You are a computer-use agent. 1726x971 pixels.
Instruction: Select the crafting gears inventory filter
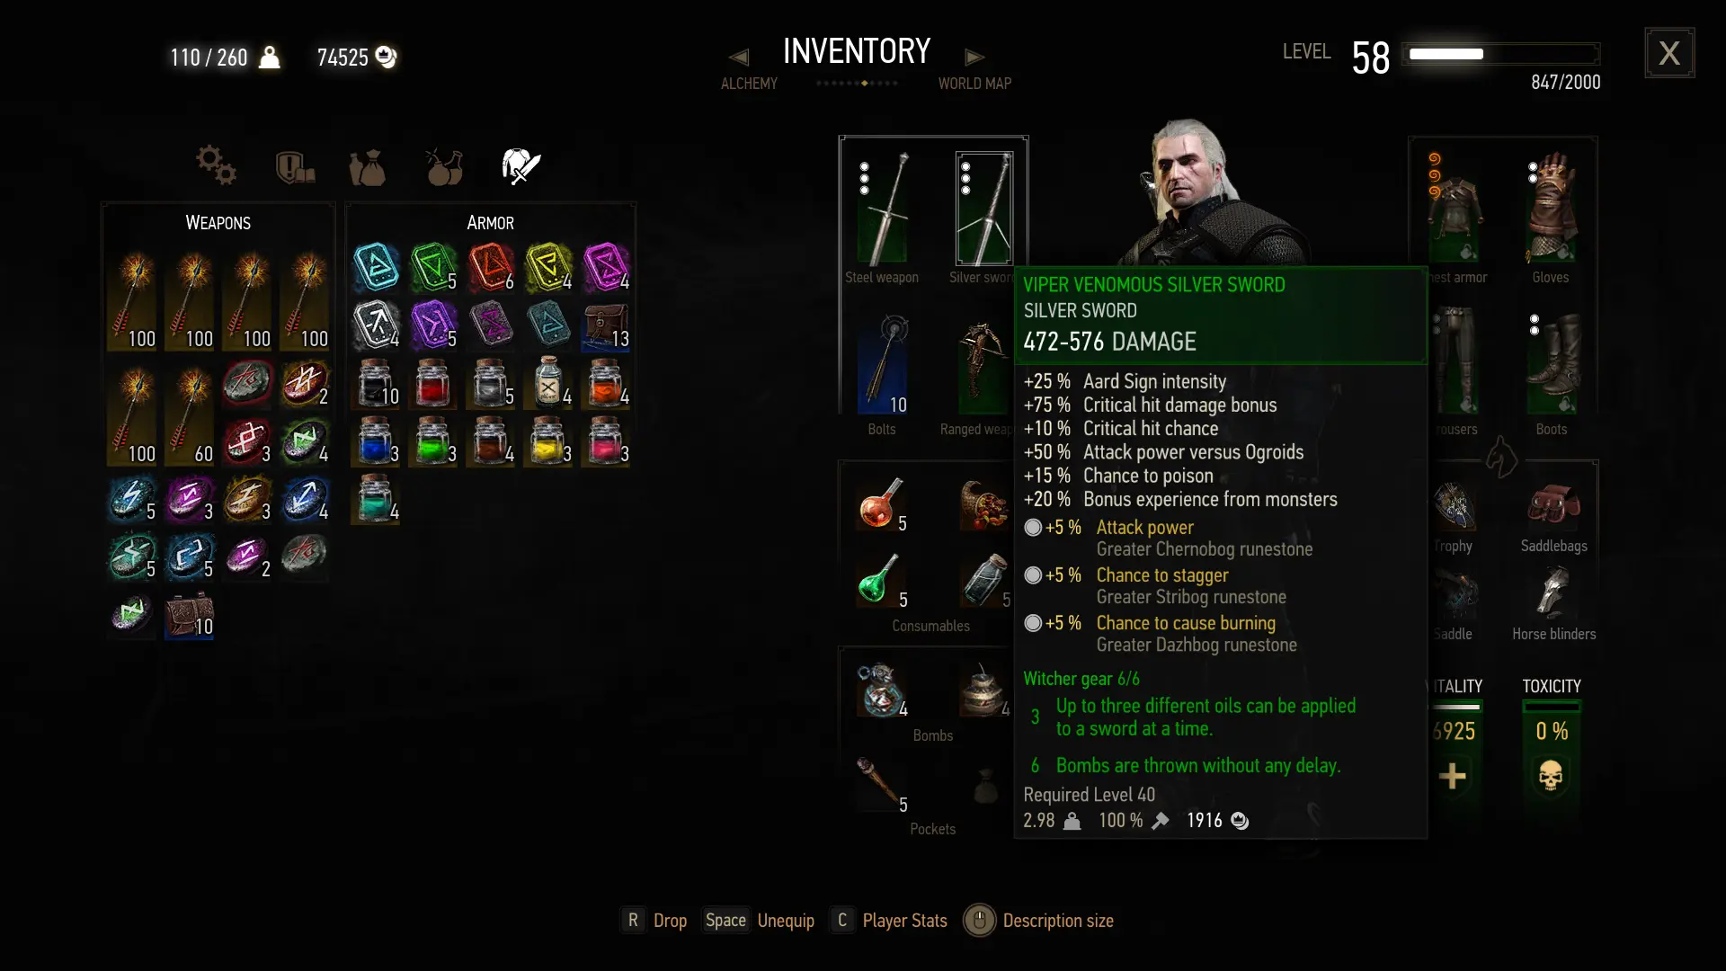click(x=216, y=165)
